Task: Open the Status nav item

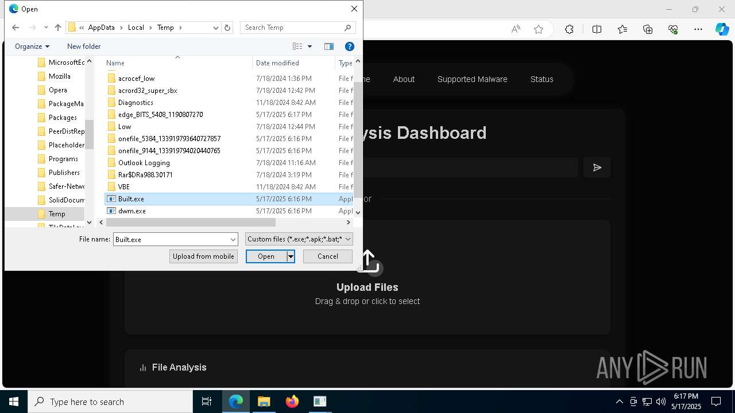Action: (x=542, y=79)
